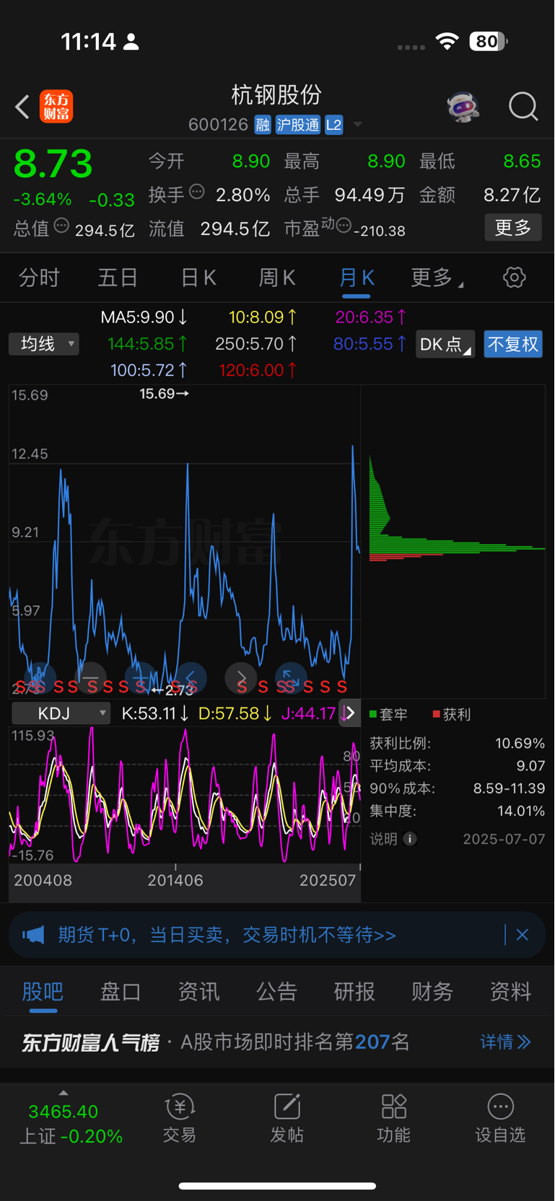Viewport: 555px width, 1201px height.
Task: Move chart right with > button
Action: (241, 678)
